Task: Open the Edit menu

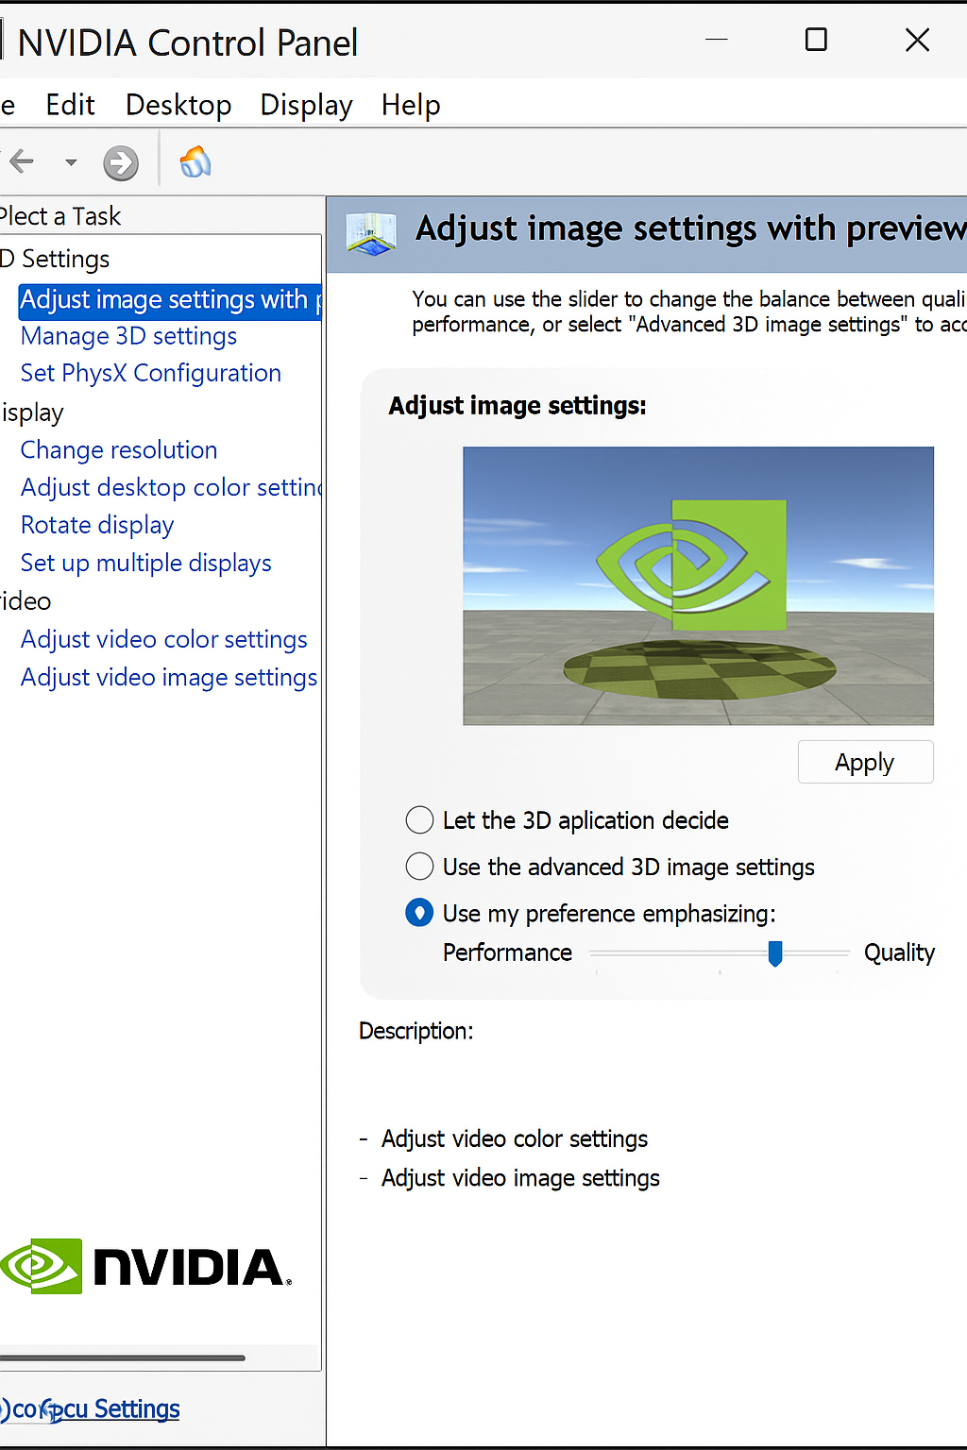Action: (70, 104)
